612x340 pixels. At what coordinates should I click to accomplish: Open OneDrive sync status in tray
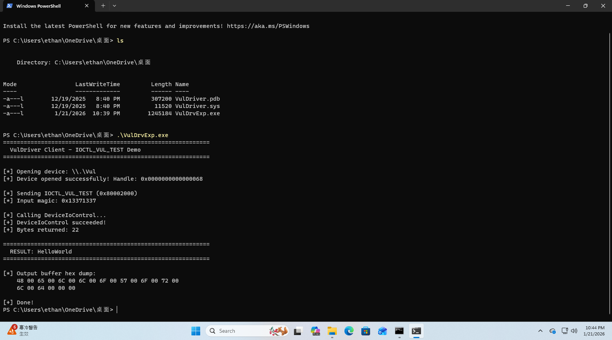[552, 331]
